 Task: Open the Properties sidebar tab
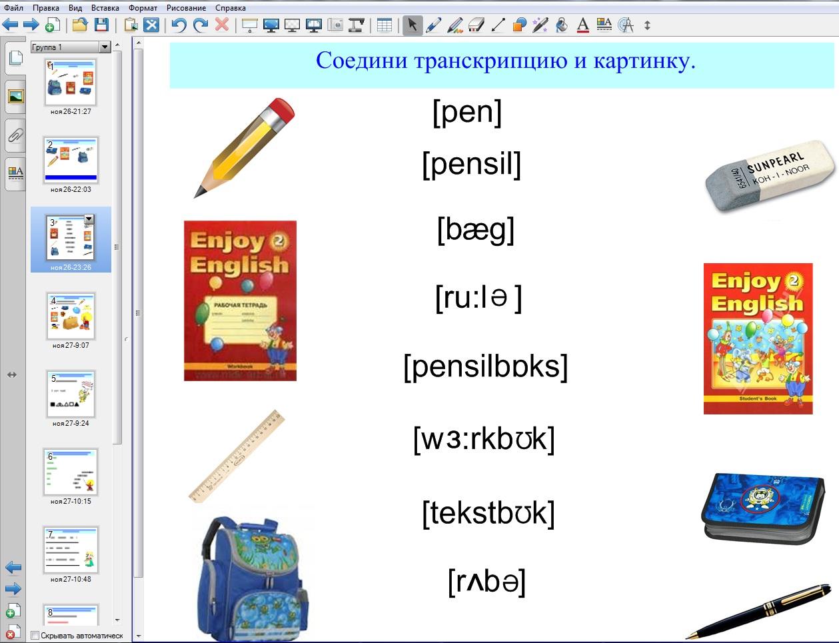coord(15,175)
